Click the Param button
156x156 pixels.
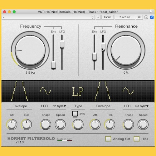click(108, 17)
